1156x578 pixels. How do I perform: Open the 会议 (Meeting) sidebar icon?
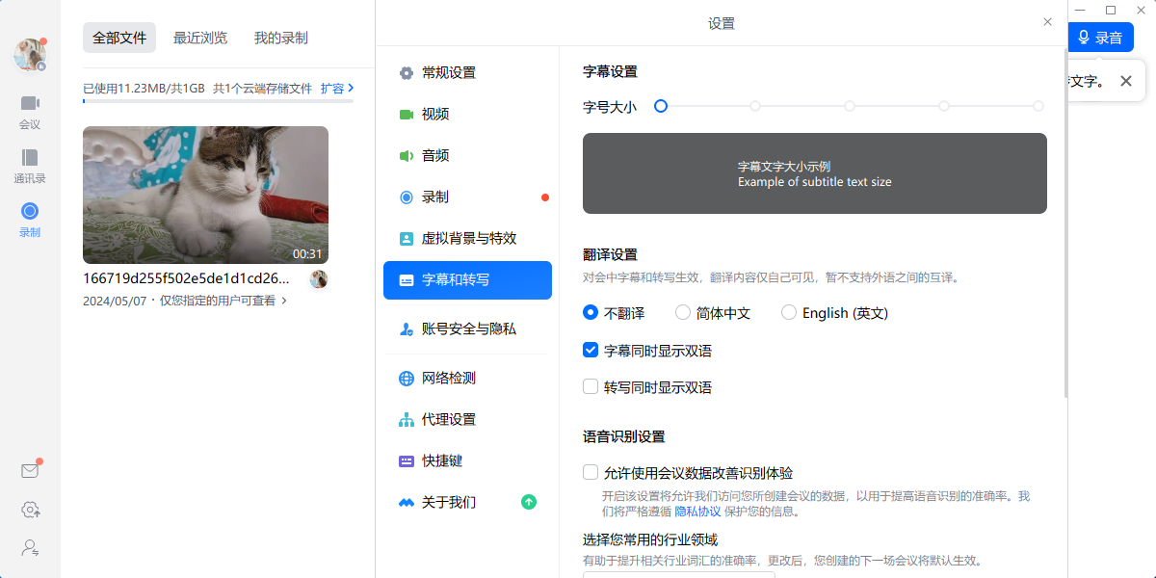pyautogui.click(x=30, y=111)
